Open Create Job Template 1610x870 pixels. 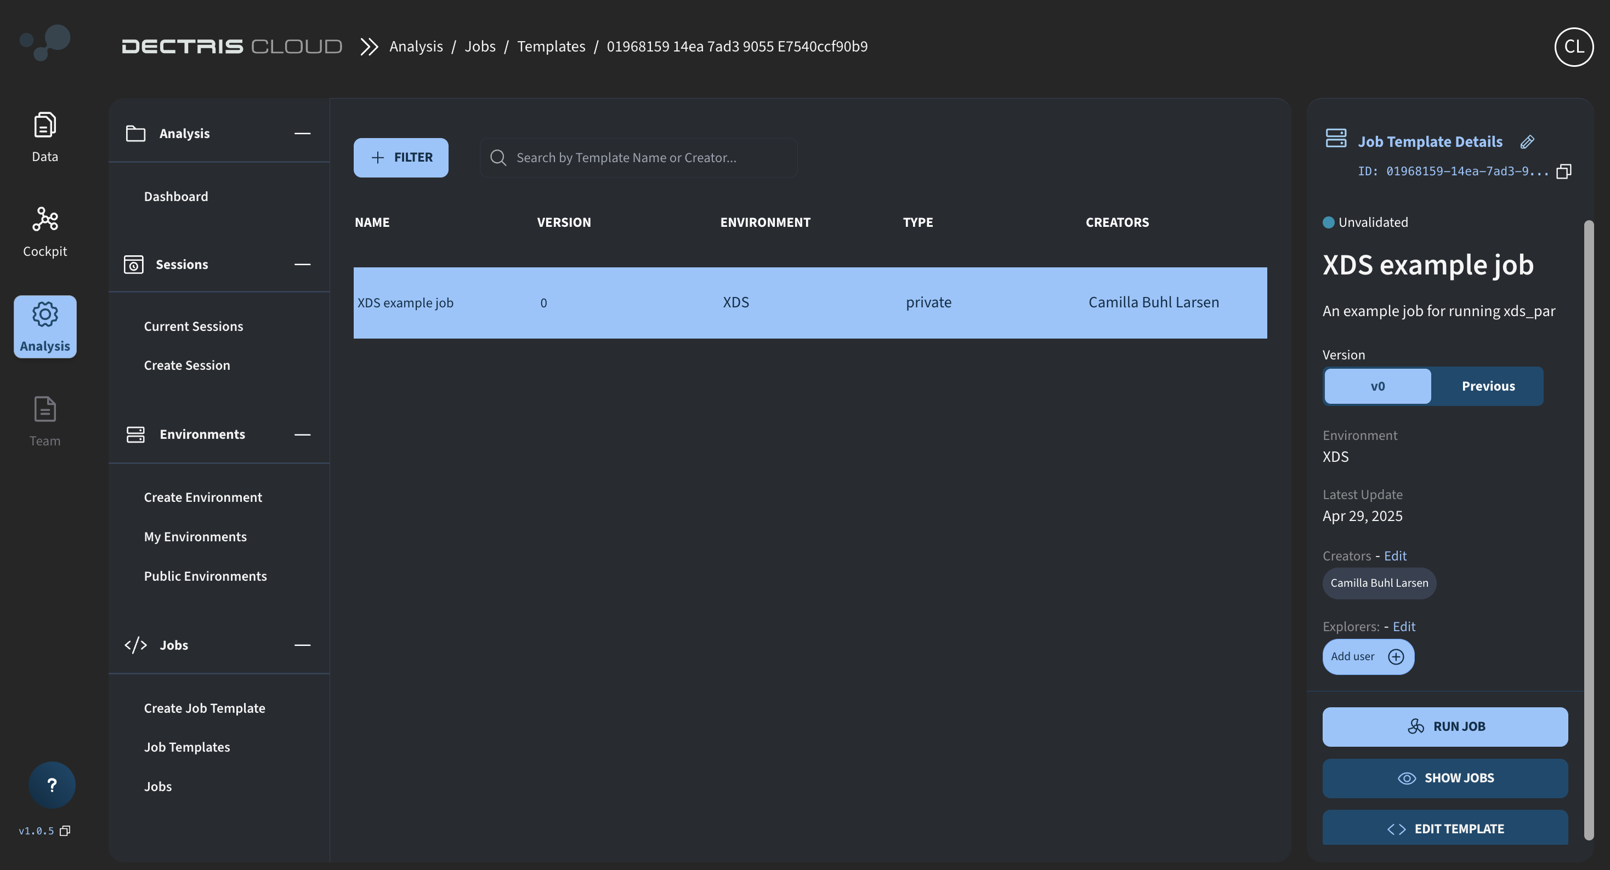click(x=205, y=708)
